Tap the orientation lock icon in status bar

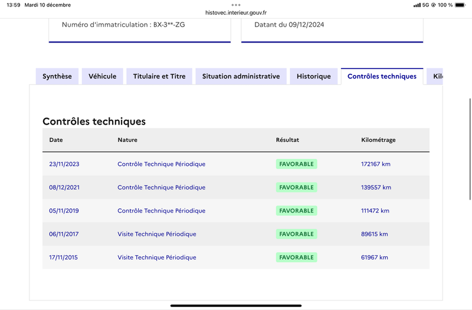pyautogui.click(x=434, y=5)
